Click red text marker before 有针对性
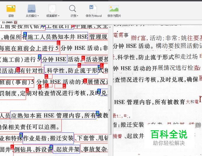Screen dimensions: 202x156 point(18,70)
